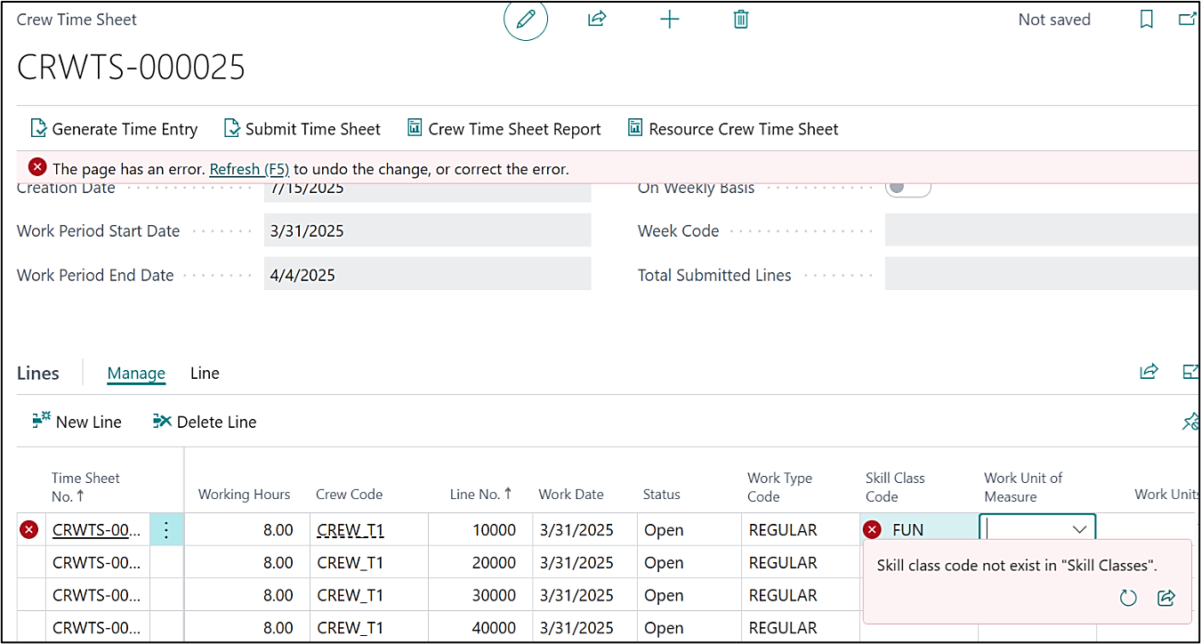This screenshot has width=1201, height=644.
Task: Open the Resource Crew Time Sheet report
Action: pyautogui.click(x=733, y=129)
